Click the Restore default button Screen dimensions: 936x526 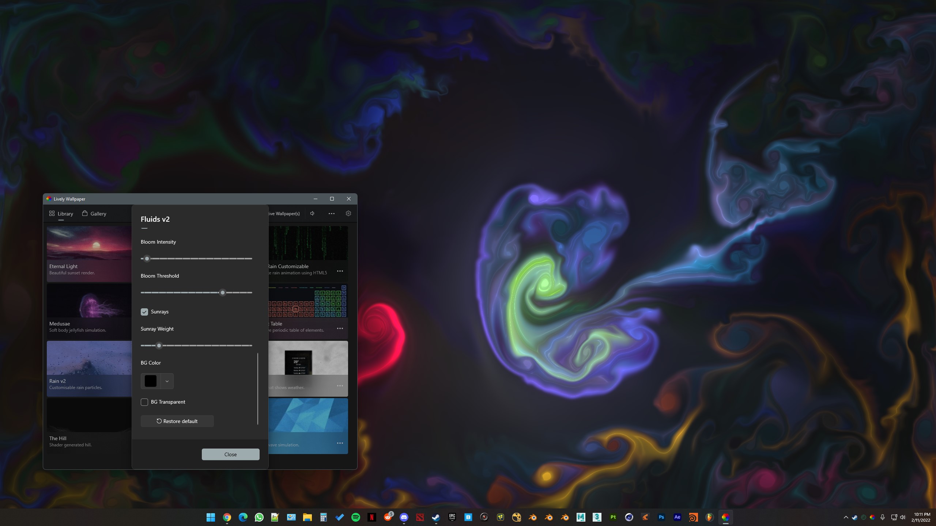[177, 421]
